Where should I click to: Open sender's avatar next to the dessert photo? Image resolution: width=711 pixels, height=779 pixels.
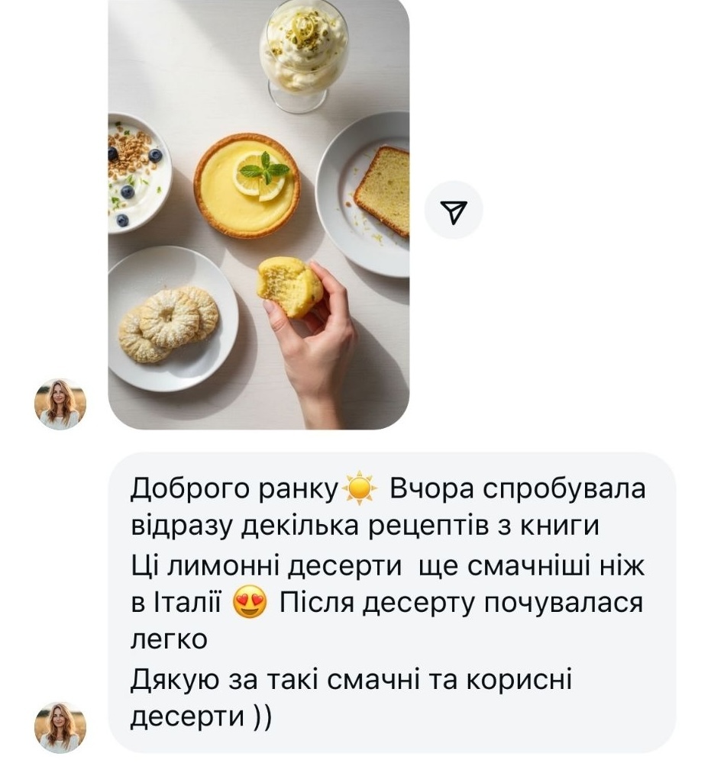tap(60, 404)
